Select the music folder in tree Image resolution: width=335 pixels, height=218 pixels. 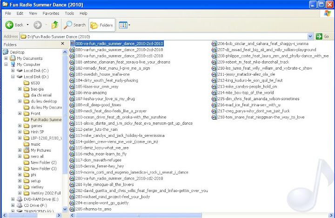pos(35,144)
